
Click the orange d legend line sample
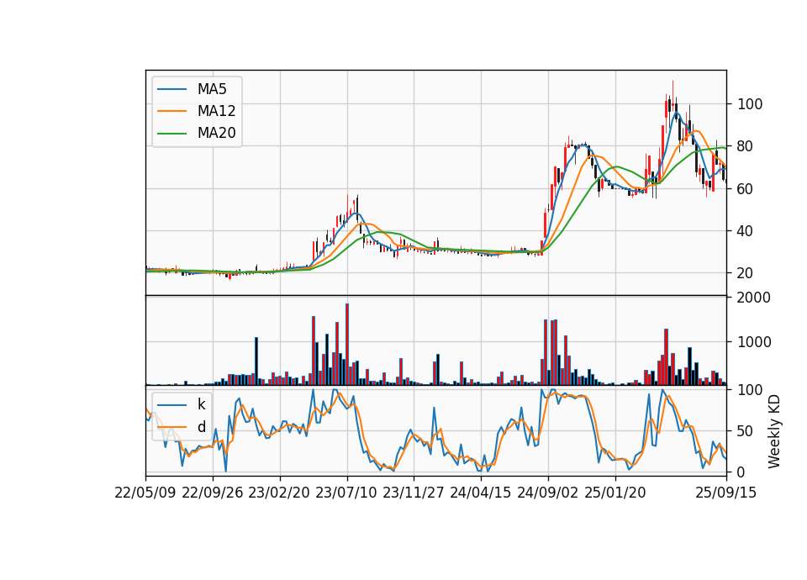pos(171,427)
